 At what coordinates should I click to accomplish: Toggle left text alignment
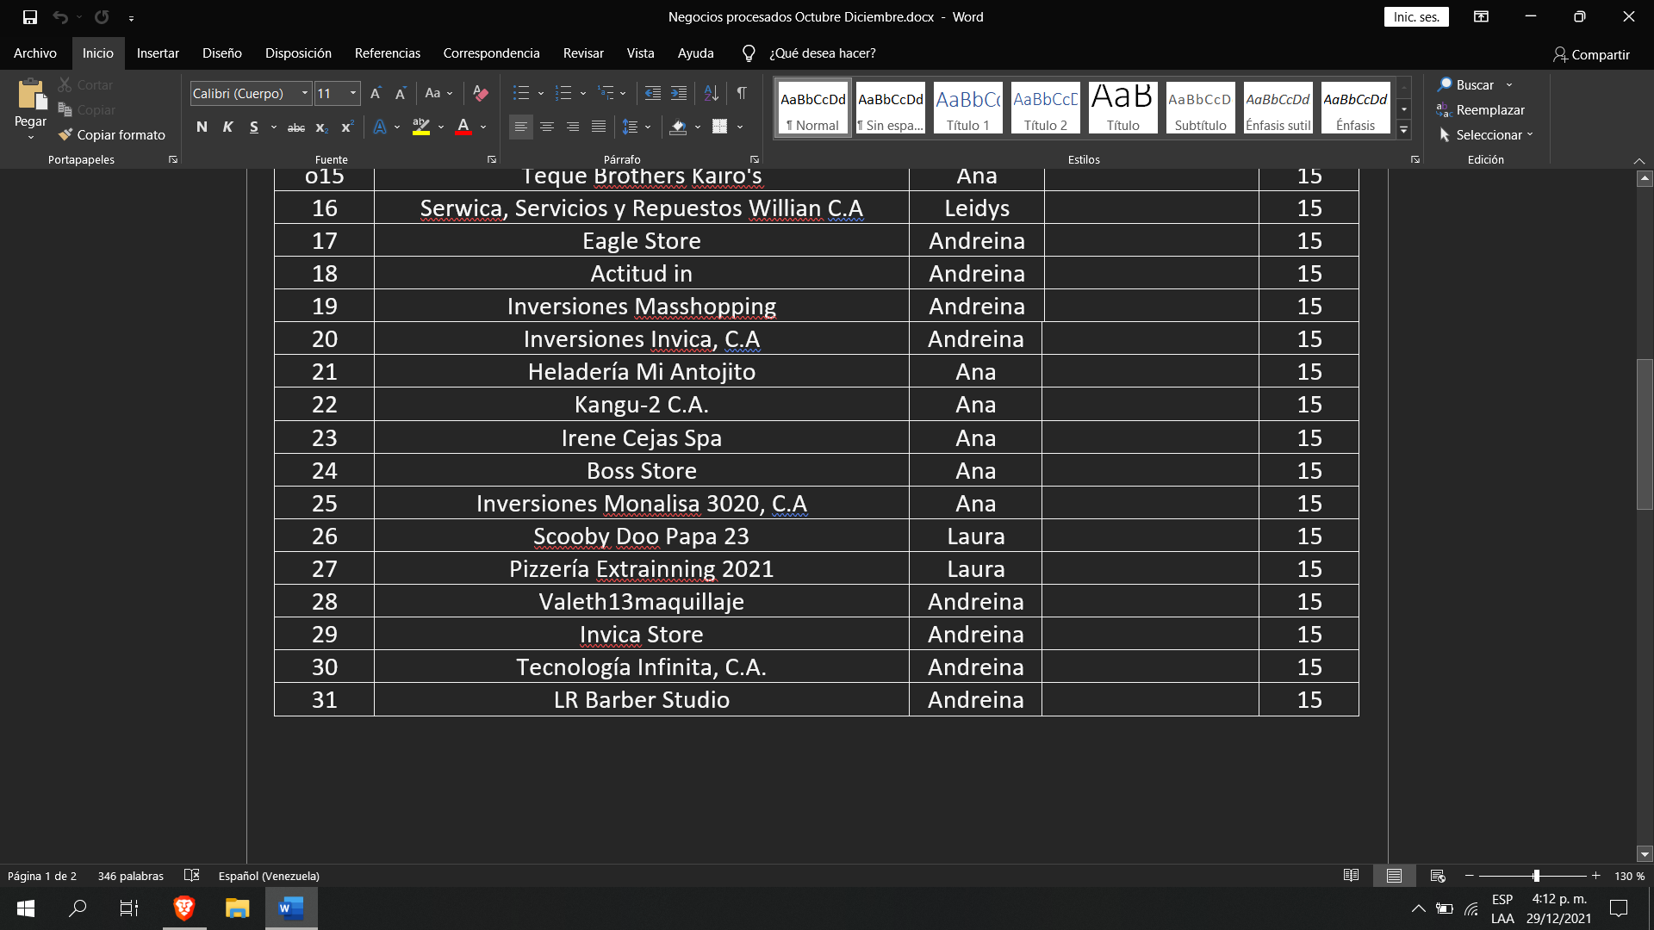[x=521, y=127]
